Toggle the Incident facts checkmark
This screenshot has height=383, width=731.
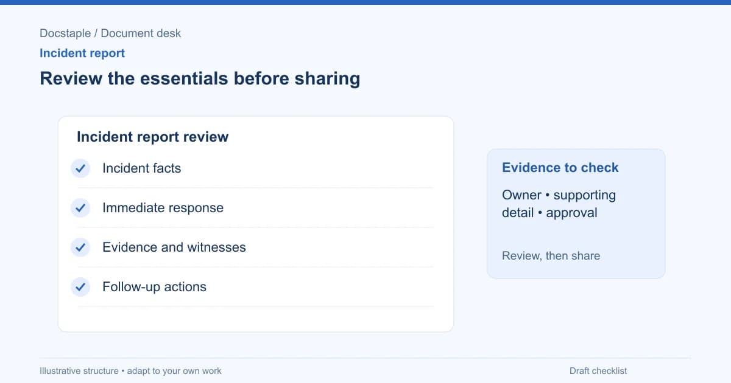(80, 168)
